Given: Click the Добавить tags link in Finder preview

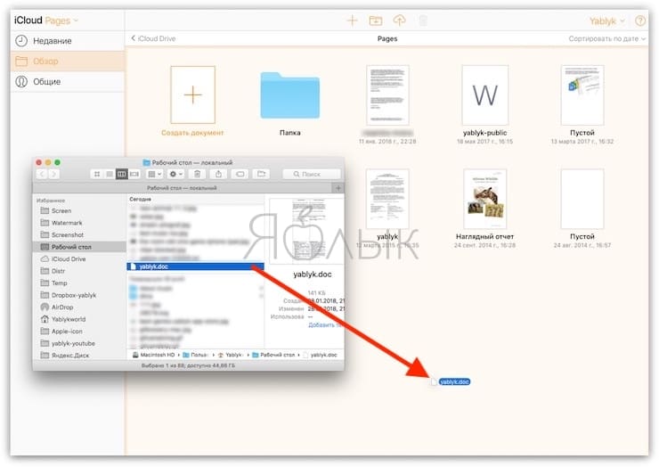Looking at the screenshot, I should 323,324.
